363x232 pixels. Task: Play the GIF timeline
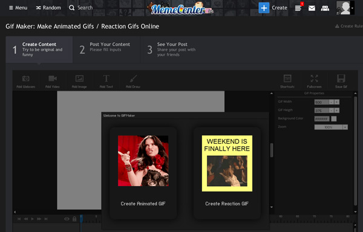33,219
